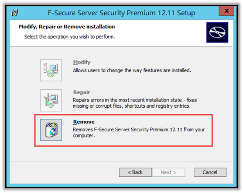Screen dimensions: 243x193
Task: Click the red-highlighted Remove section area
Action: click(x=123, y=130)
